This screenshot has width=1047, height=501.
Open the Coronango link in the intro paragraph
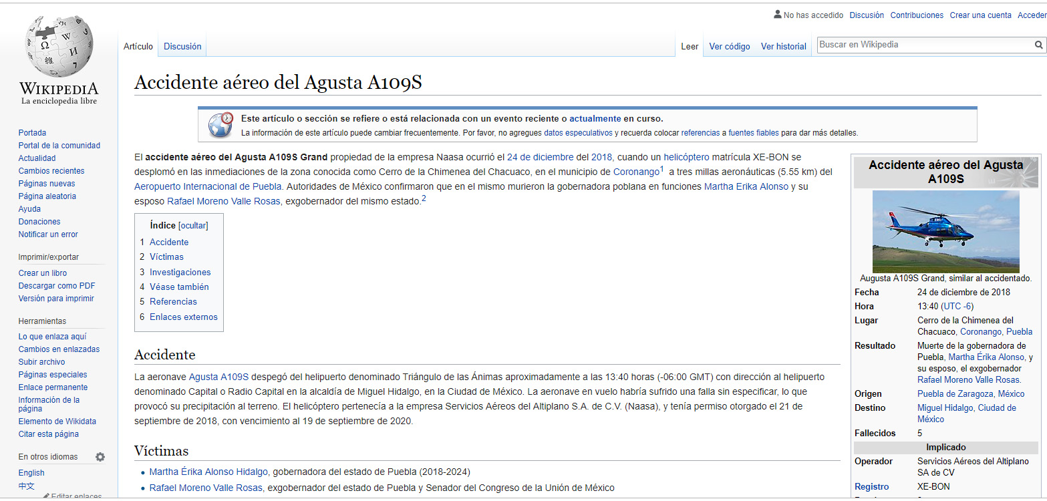tap(636, 172)
